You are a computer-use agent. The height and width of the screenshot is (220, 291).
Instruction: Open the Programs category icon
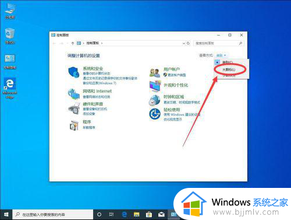coord(74,125)
